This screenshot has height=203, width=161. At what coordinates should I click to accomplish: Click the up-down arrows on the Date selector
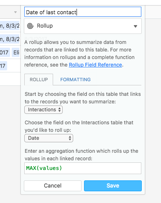70,138
